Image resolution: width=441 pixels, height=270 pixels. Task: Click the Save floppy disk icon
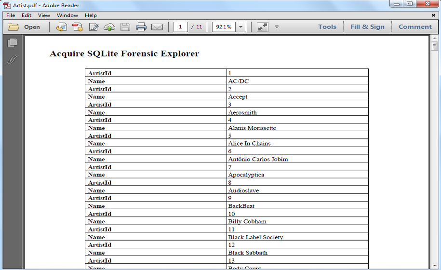(x=125, y=27)
